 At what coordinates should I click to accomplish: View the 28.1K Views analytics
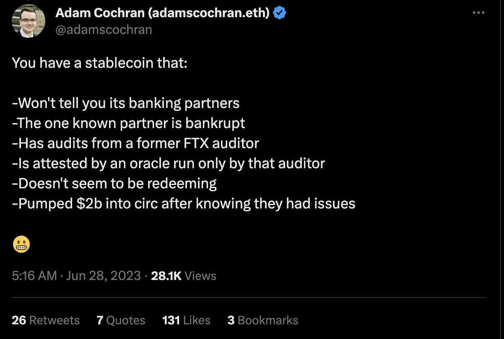pos(184,276)
